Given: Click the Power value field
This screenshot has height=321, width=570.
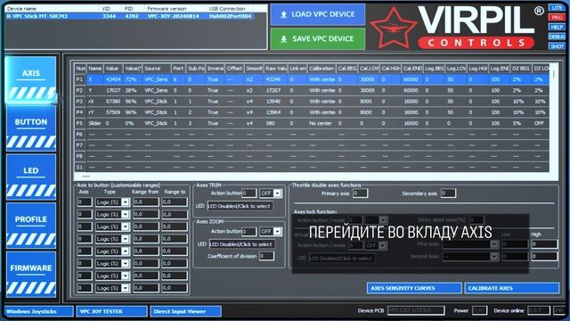Looking at the screenshot, I should [x=479, y=310].
